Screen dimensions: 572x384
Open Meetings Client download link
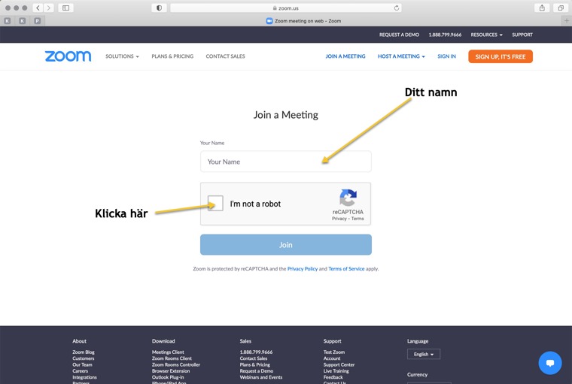(x=168, y=352)
